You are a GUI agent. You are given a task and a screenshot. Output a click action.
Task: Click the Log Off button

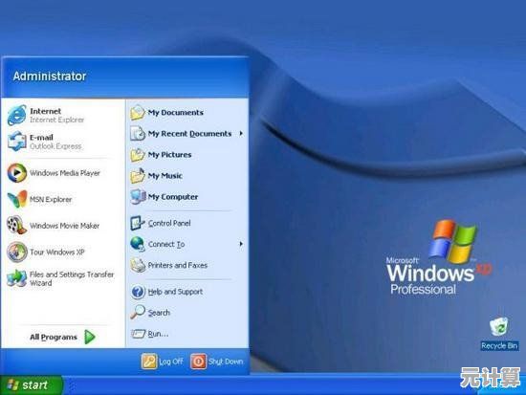[163, 362]
